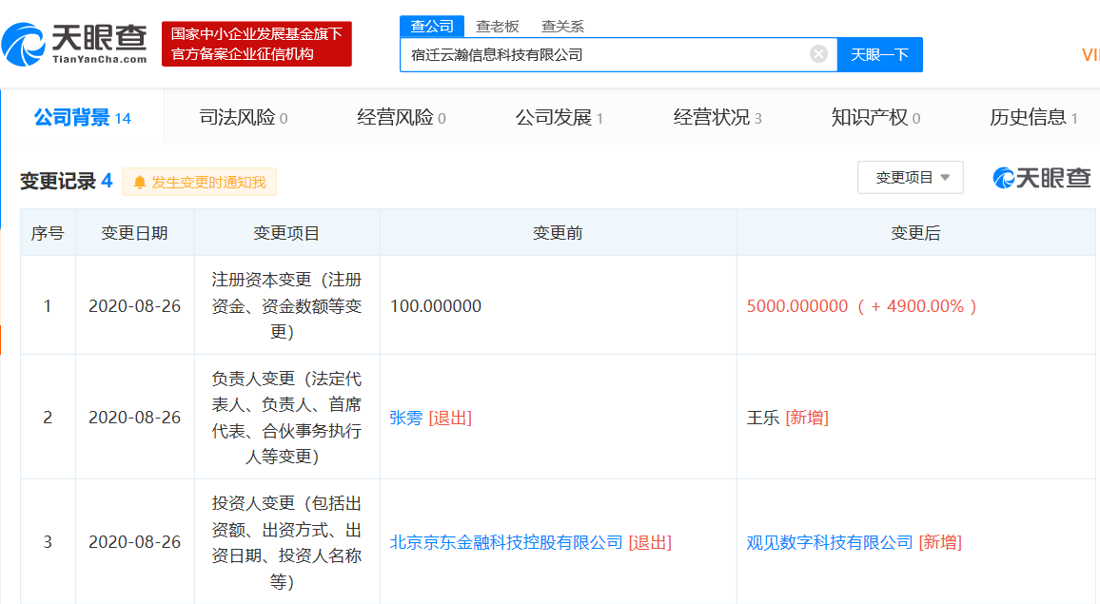Switch to the 查老板 search tab
The height and width of the screenshot is (604, 1100).
499,26
